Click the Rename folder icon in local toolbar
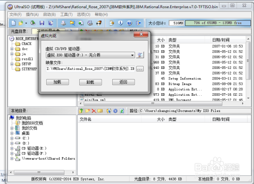This screenshot has width=254, height=184. 100,111
